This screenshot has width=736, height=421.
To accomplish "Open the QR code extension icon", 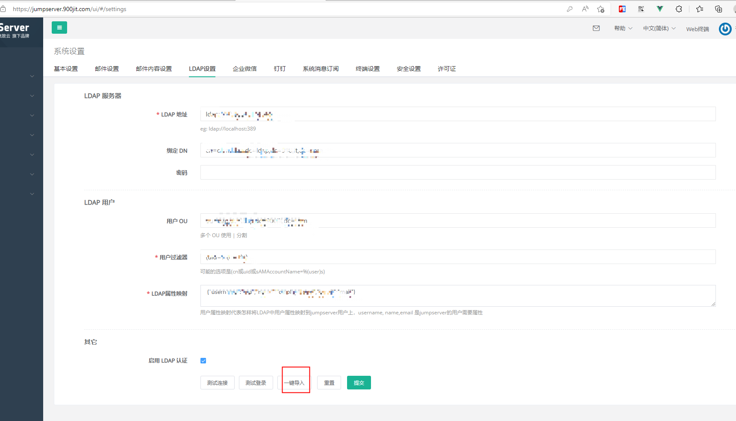I will [x=641, y=9].
